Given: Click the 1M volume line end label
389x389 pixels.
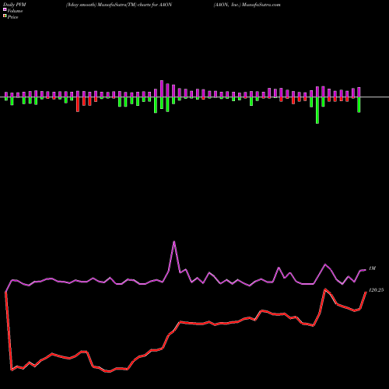Looking at the screenshot, I should (x=372, y=268).
